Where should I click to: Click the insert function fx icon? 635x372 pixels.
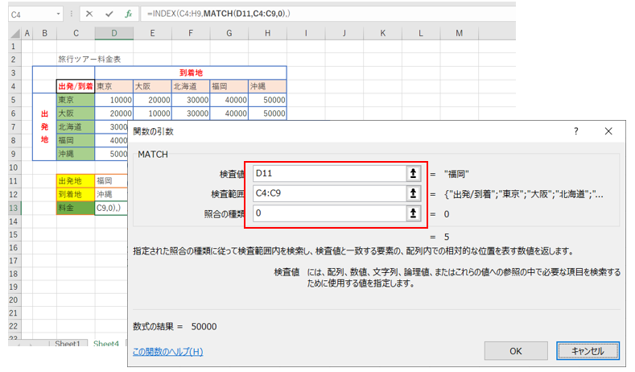[128, 14]
